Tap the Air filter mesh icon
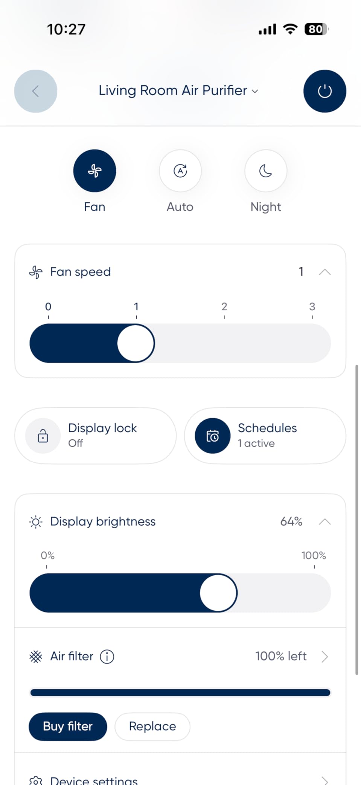Image resolution: width=361 pixels, height=785 pixels. click(x=36, y=657)
